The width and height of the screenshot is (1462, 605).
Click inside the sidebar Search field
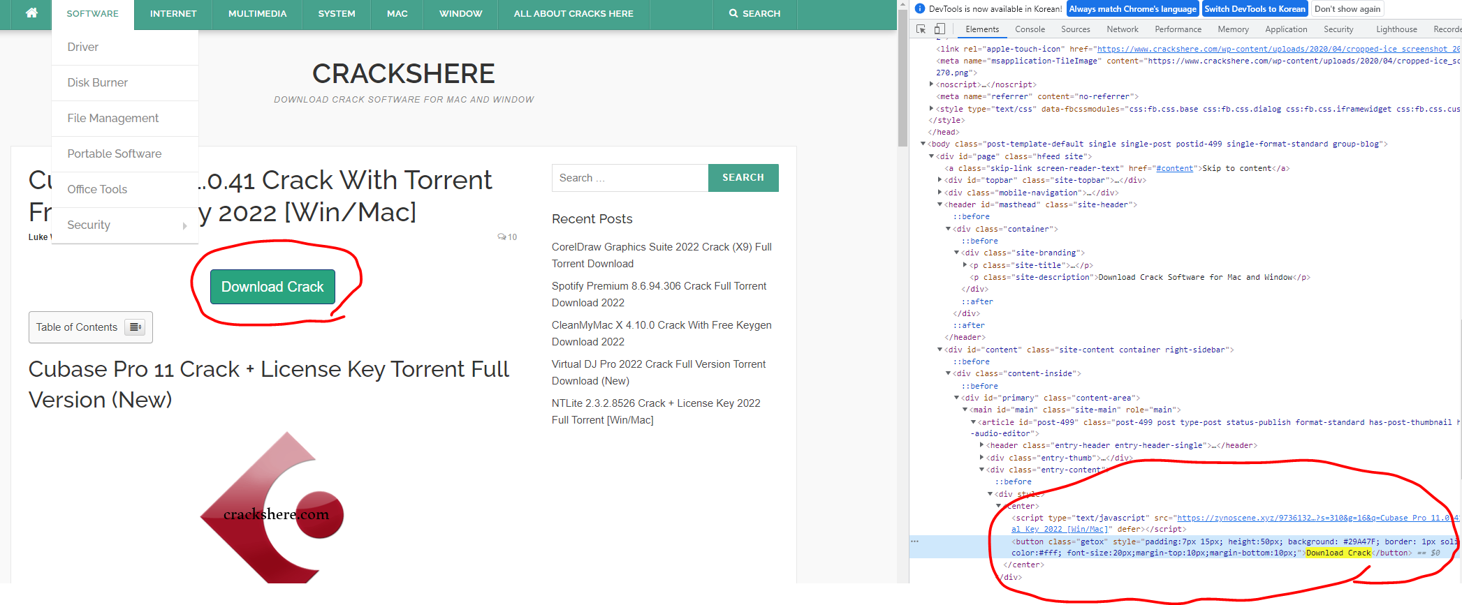coord(630,178)
